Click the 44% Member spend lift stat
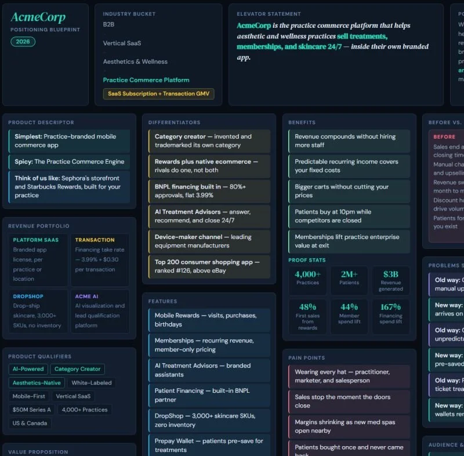This screenshot has width=464, height=456. [349, 316]
